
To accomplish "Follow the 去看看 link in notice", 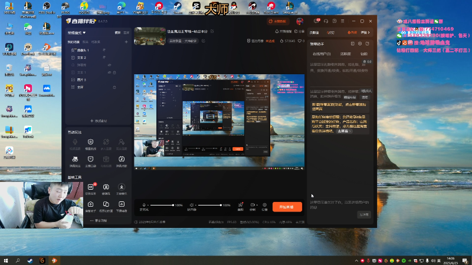I will (x=344, y=131).
